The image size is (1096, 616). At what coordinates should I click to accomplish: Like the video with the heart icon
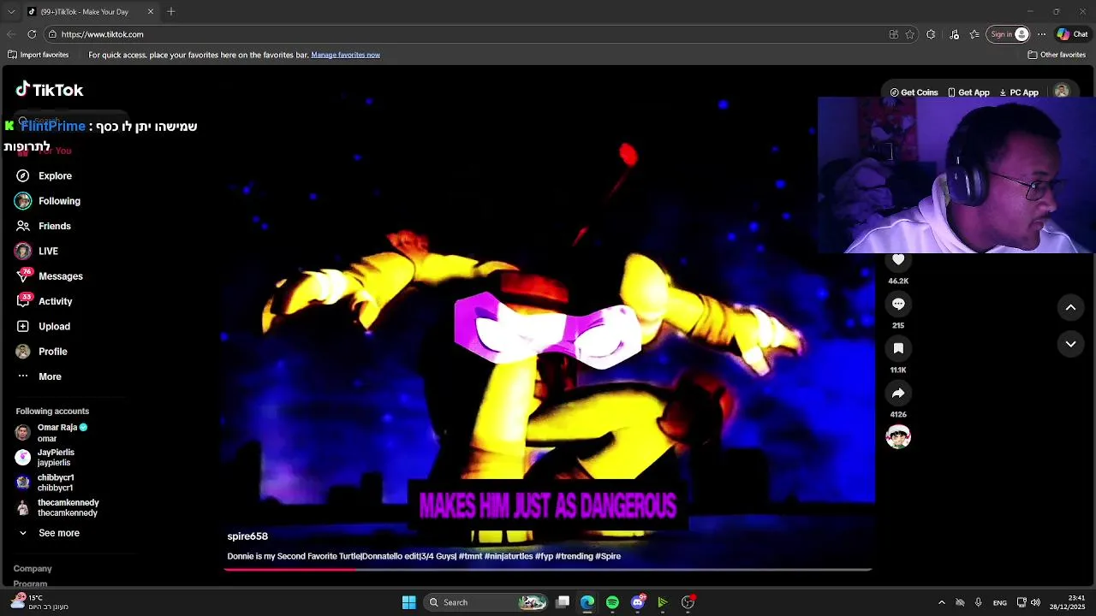pos(898,259)
